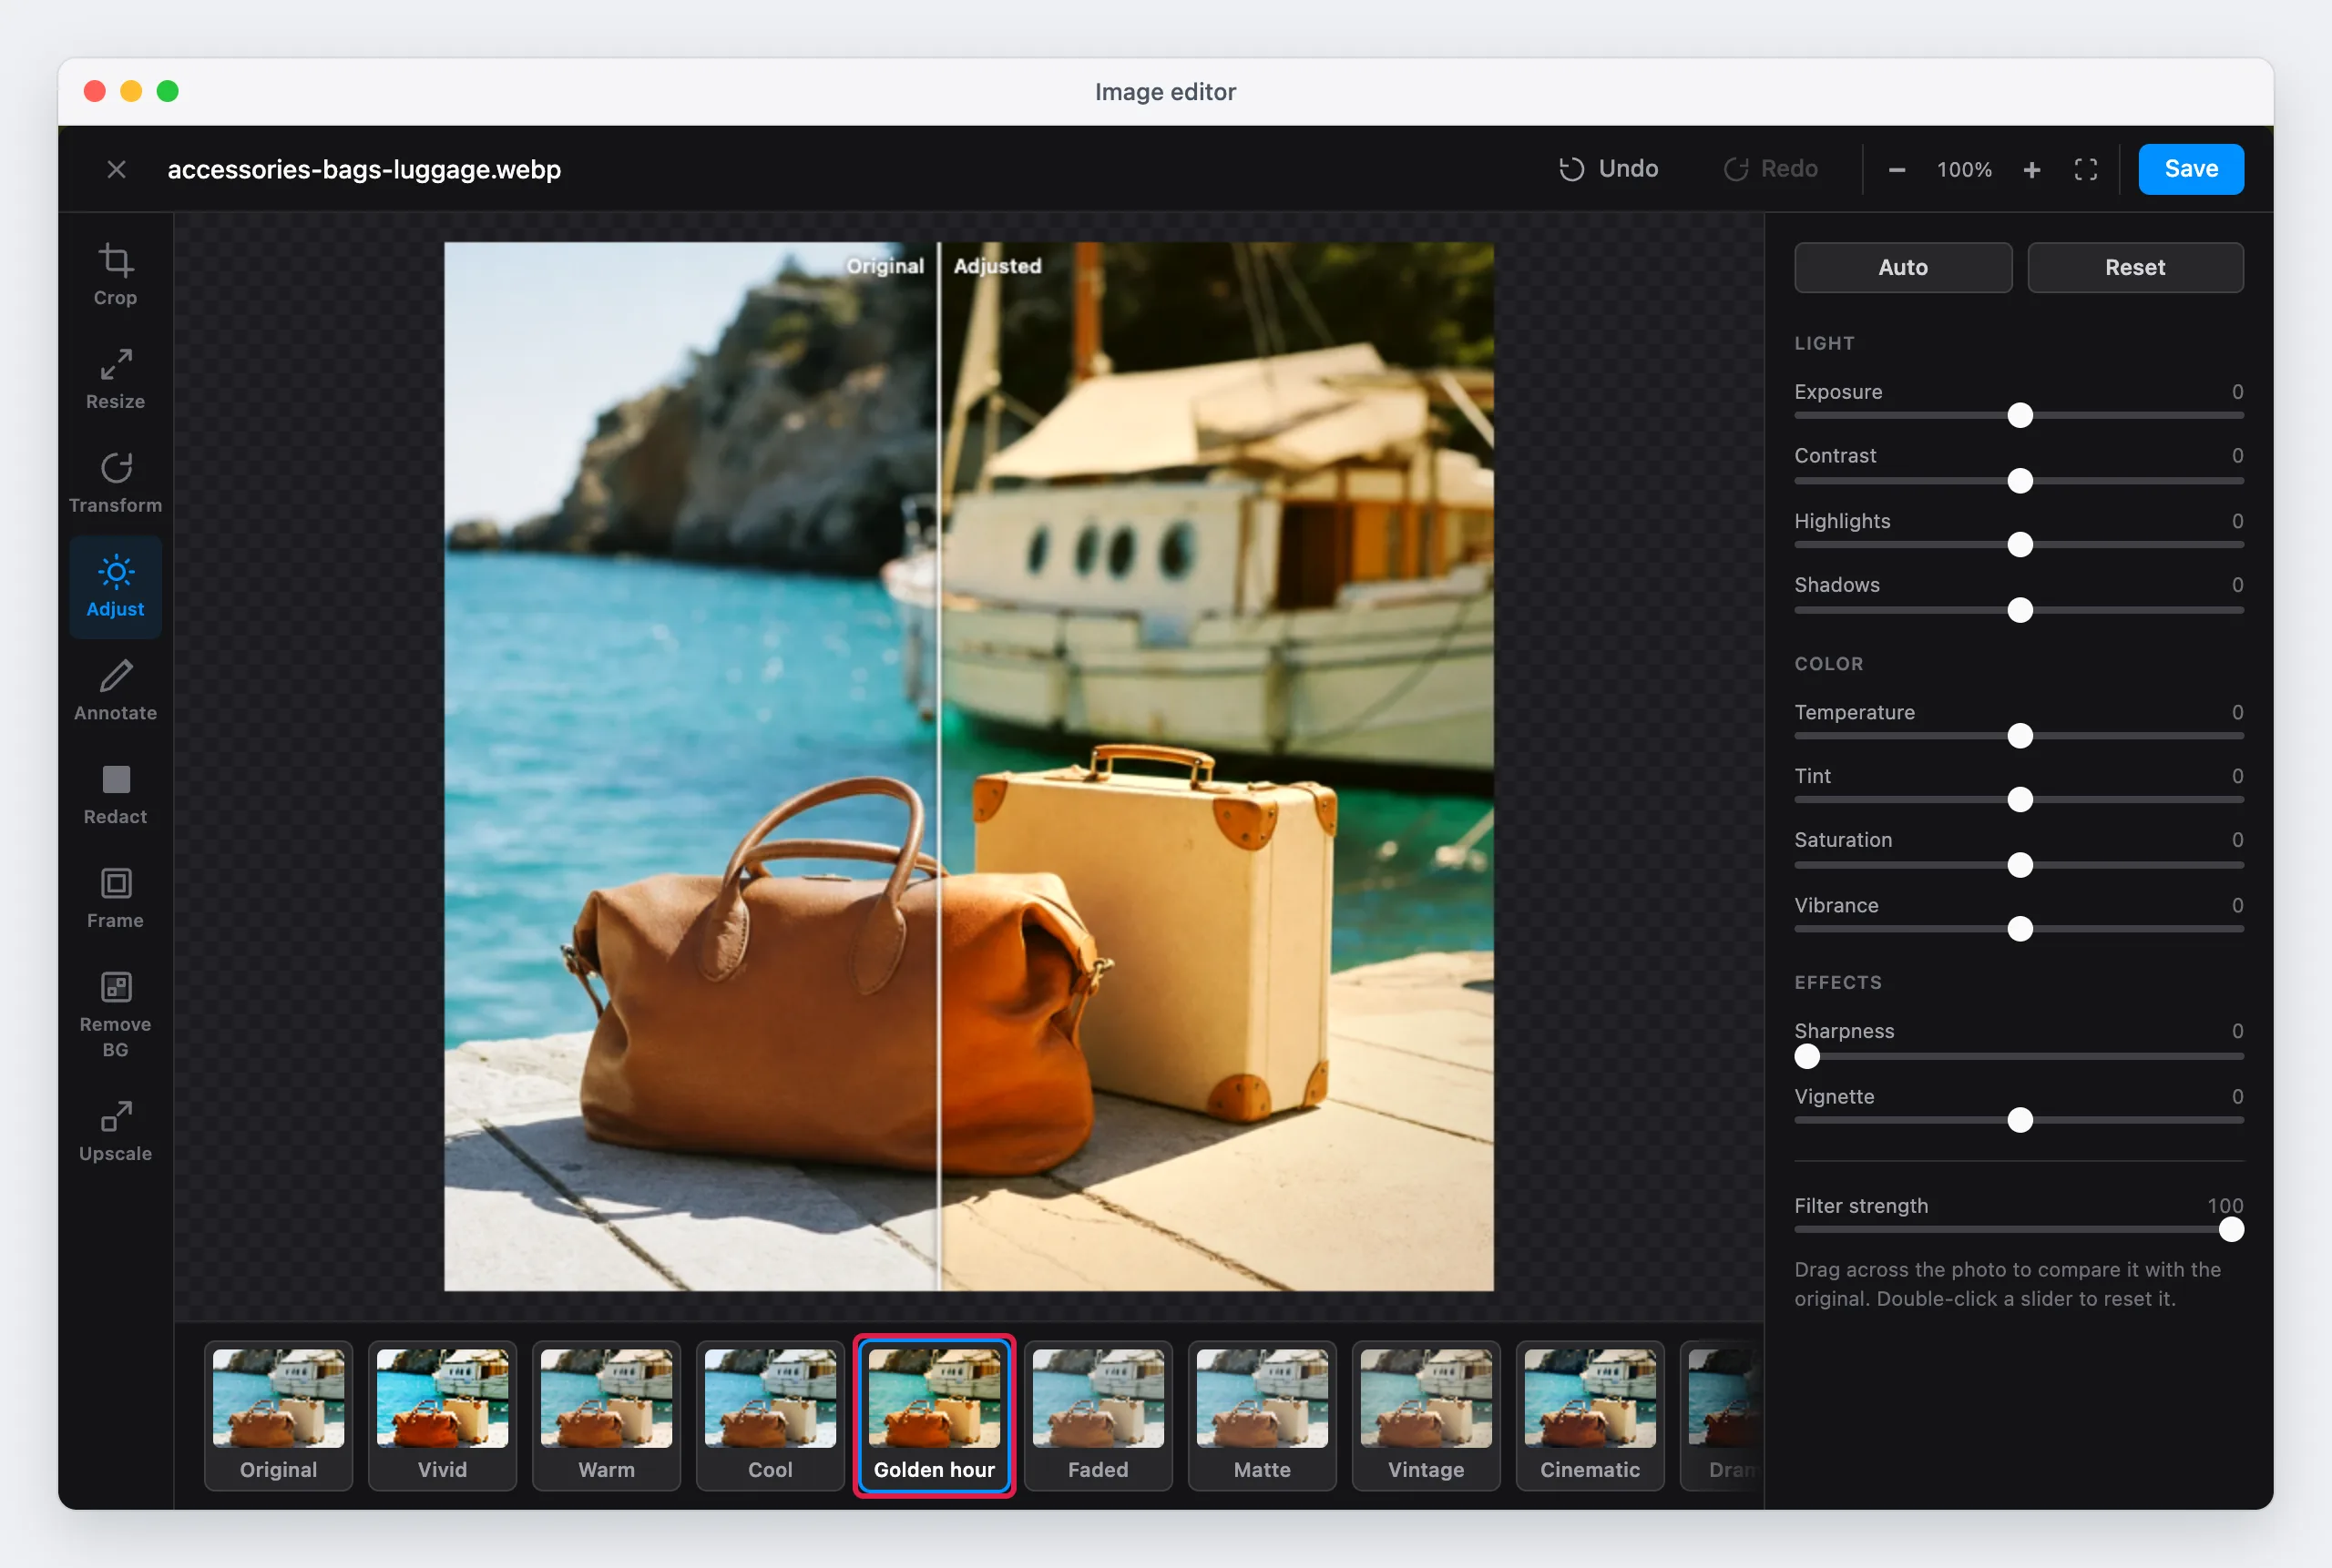
Task: Click the Filter strength slider handle
Action: (2230, 1230)
